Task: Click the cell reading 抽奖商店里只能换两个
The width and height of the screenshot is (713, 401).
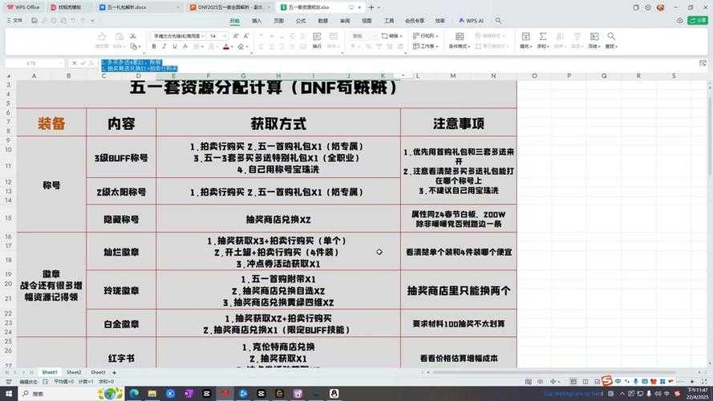Action: point(459,290)
